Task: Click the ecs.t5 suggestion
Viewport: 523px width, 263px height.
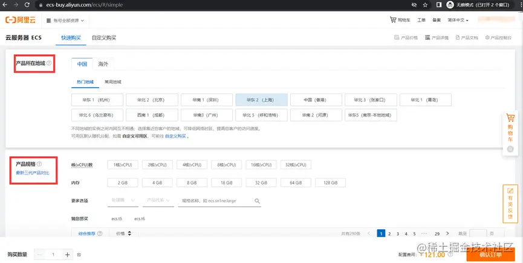Action: point(117,219)
